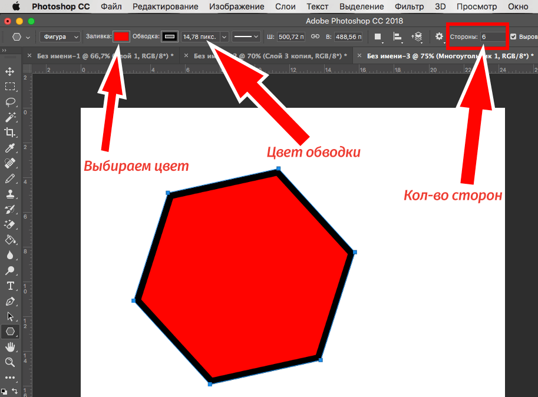Select the Lasso tool

(10, 102)
